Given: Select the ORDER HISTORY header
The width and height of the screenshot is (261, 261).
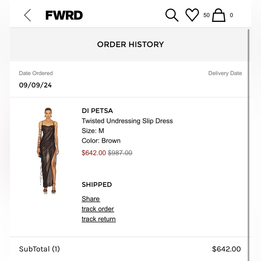Looking at the screenshot, I should [x=130, y=44].
